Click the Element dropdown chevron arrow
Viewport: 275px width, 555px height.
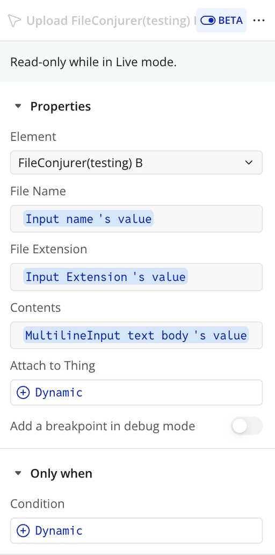249,163
